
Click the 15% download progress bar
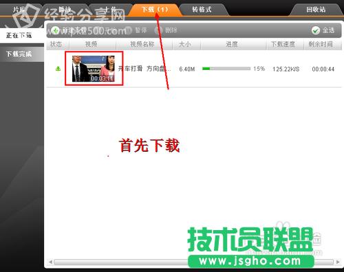coord(226,69)
